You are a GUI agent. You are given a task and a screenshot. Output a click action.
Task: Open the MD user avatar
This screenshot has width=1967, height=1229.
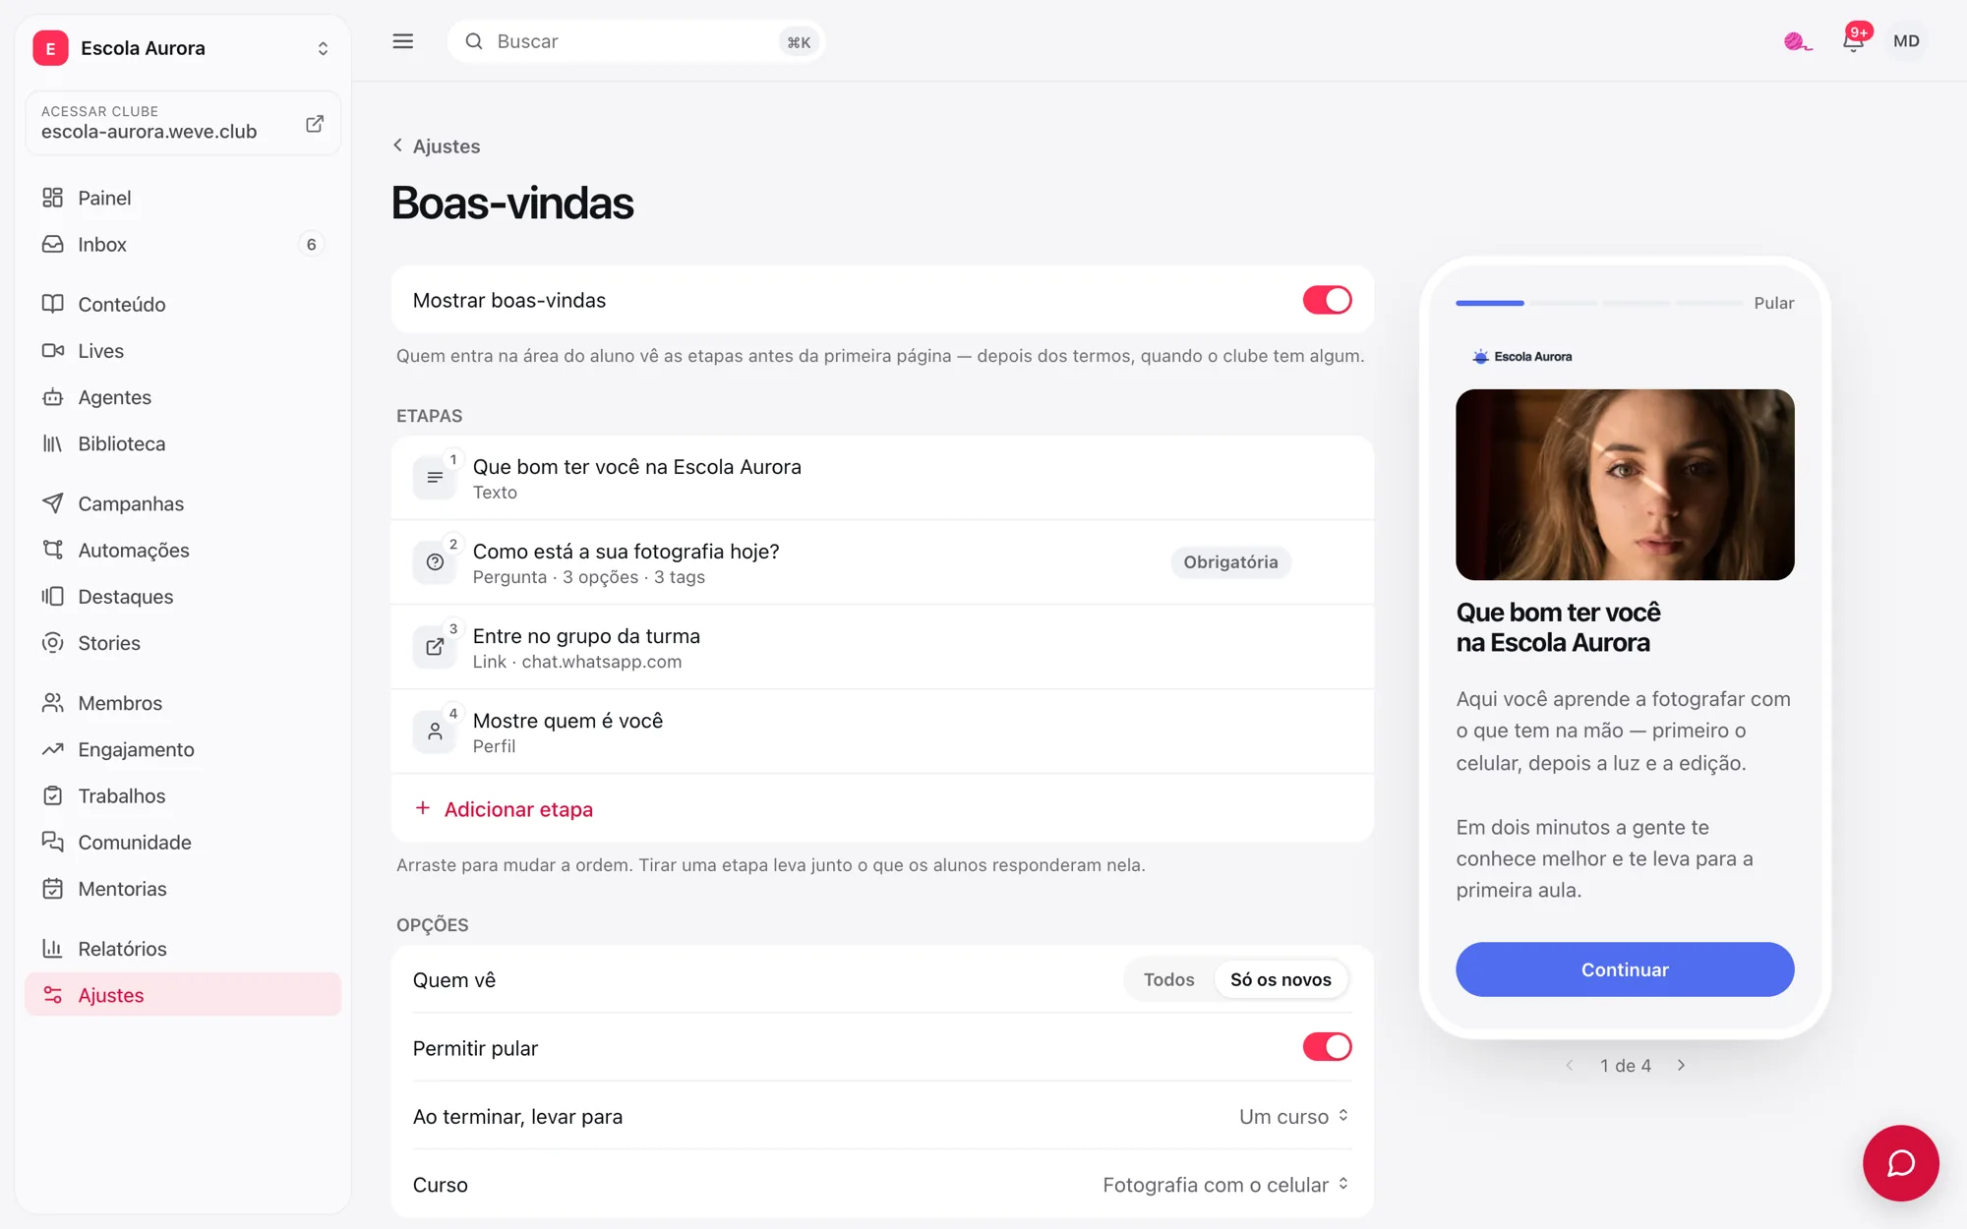pyautogui.click(x=1906, y=41)
